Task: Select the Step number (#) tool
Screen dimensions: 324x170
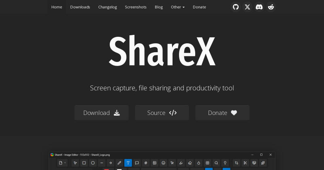Action: coord(146,163)
